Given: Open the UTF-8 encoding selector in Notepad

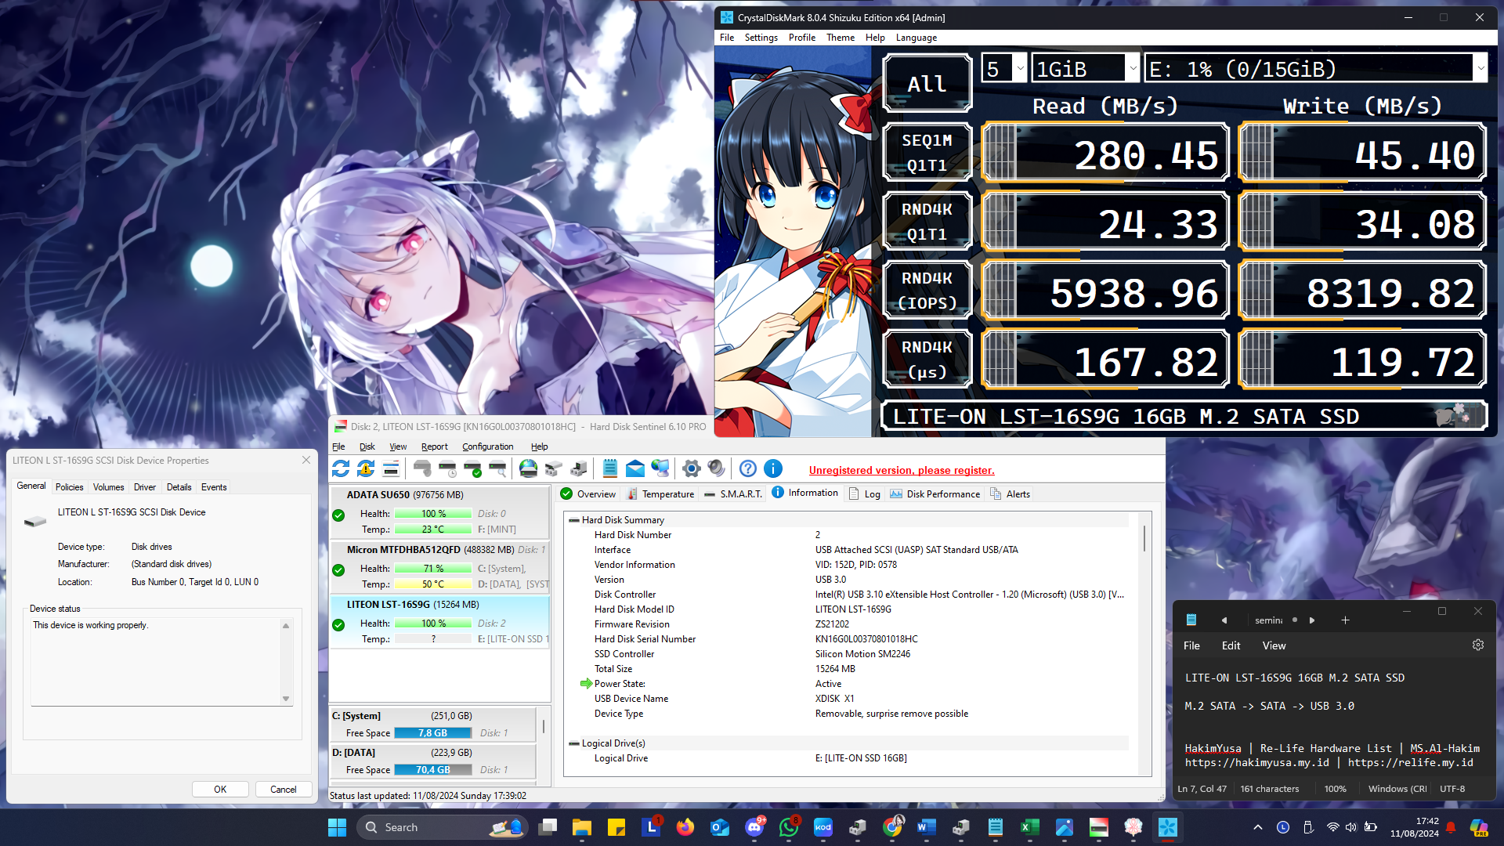Looking at the screenshot, I should coord(1452,789).
